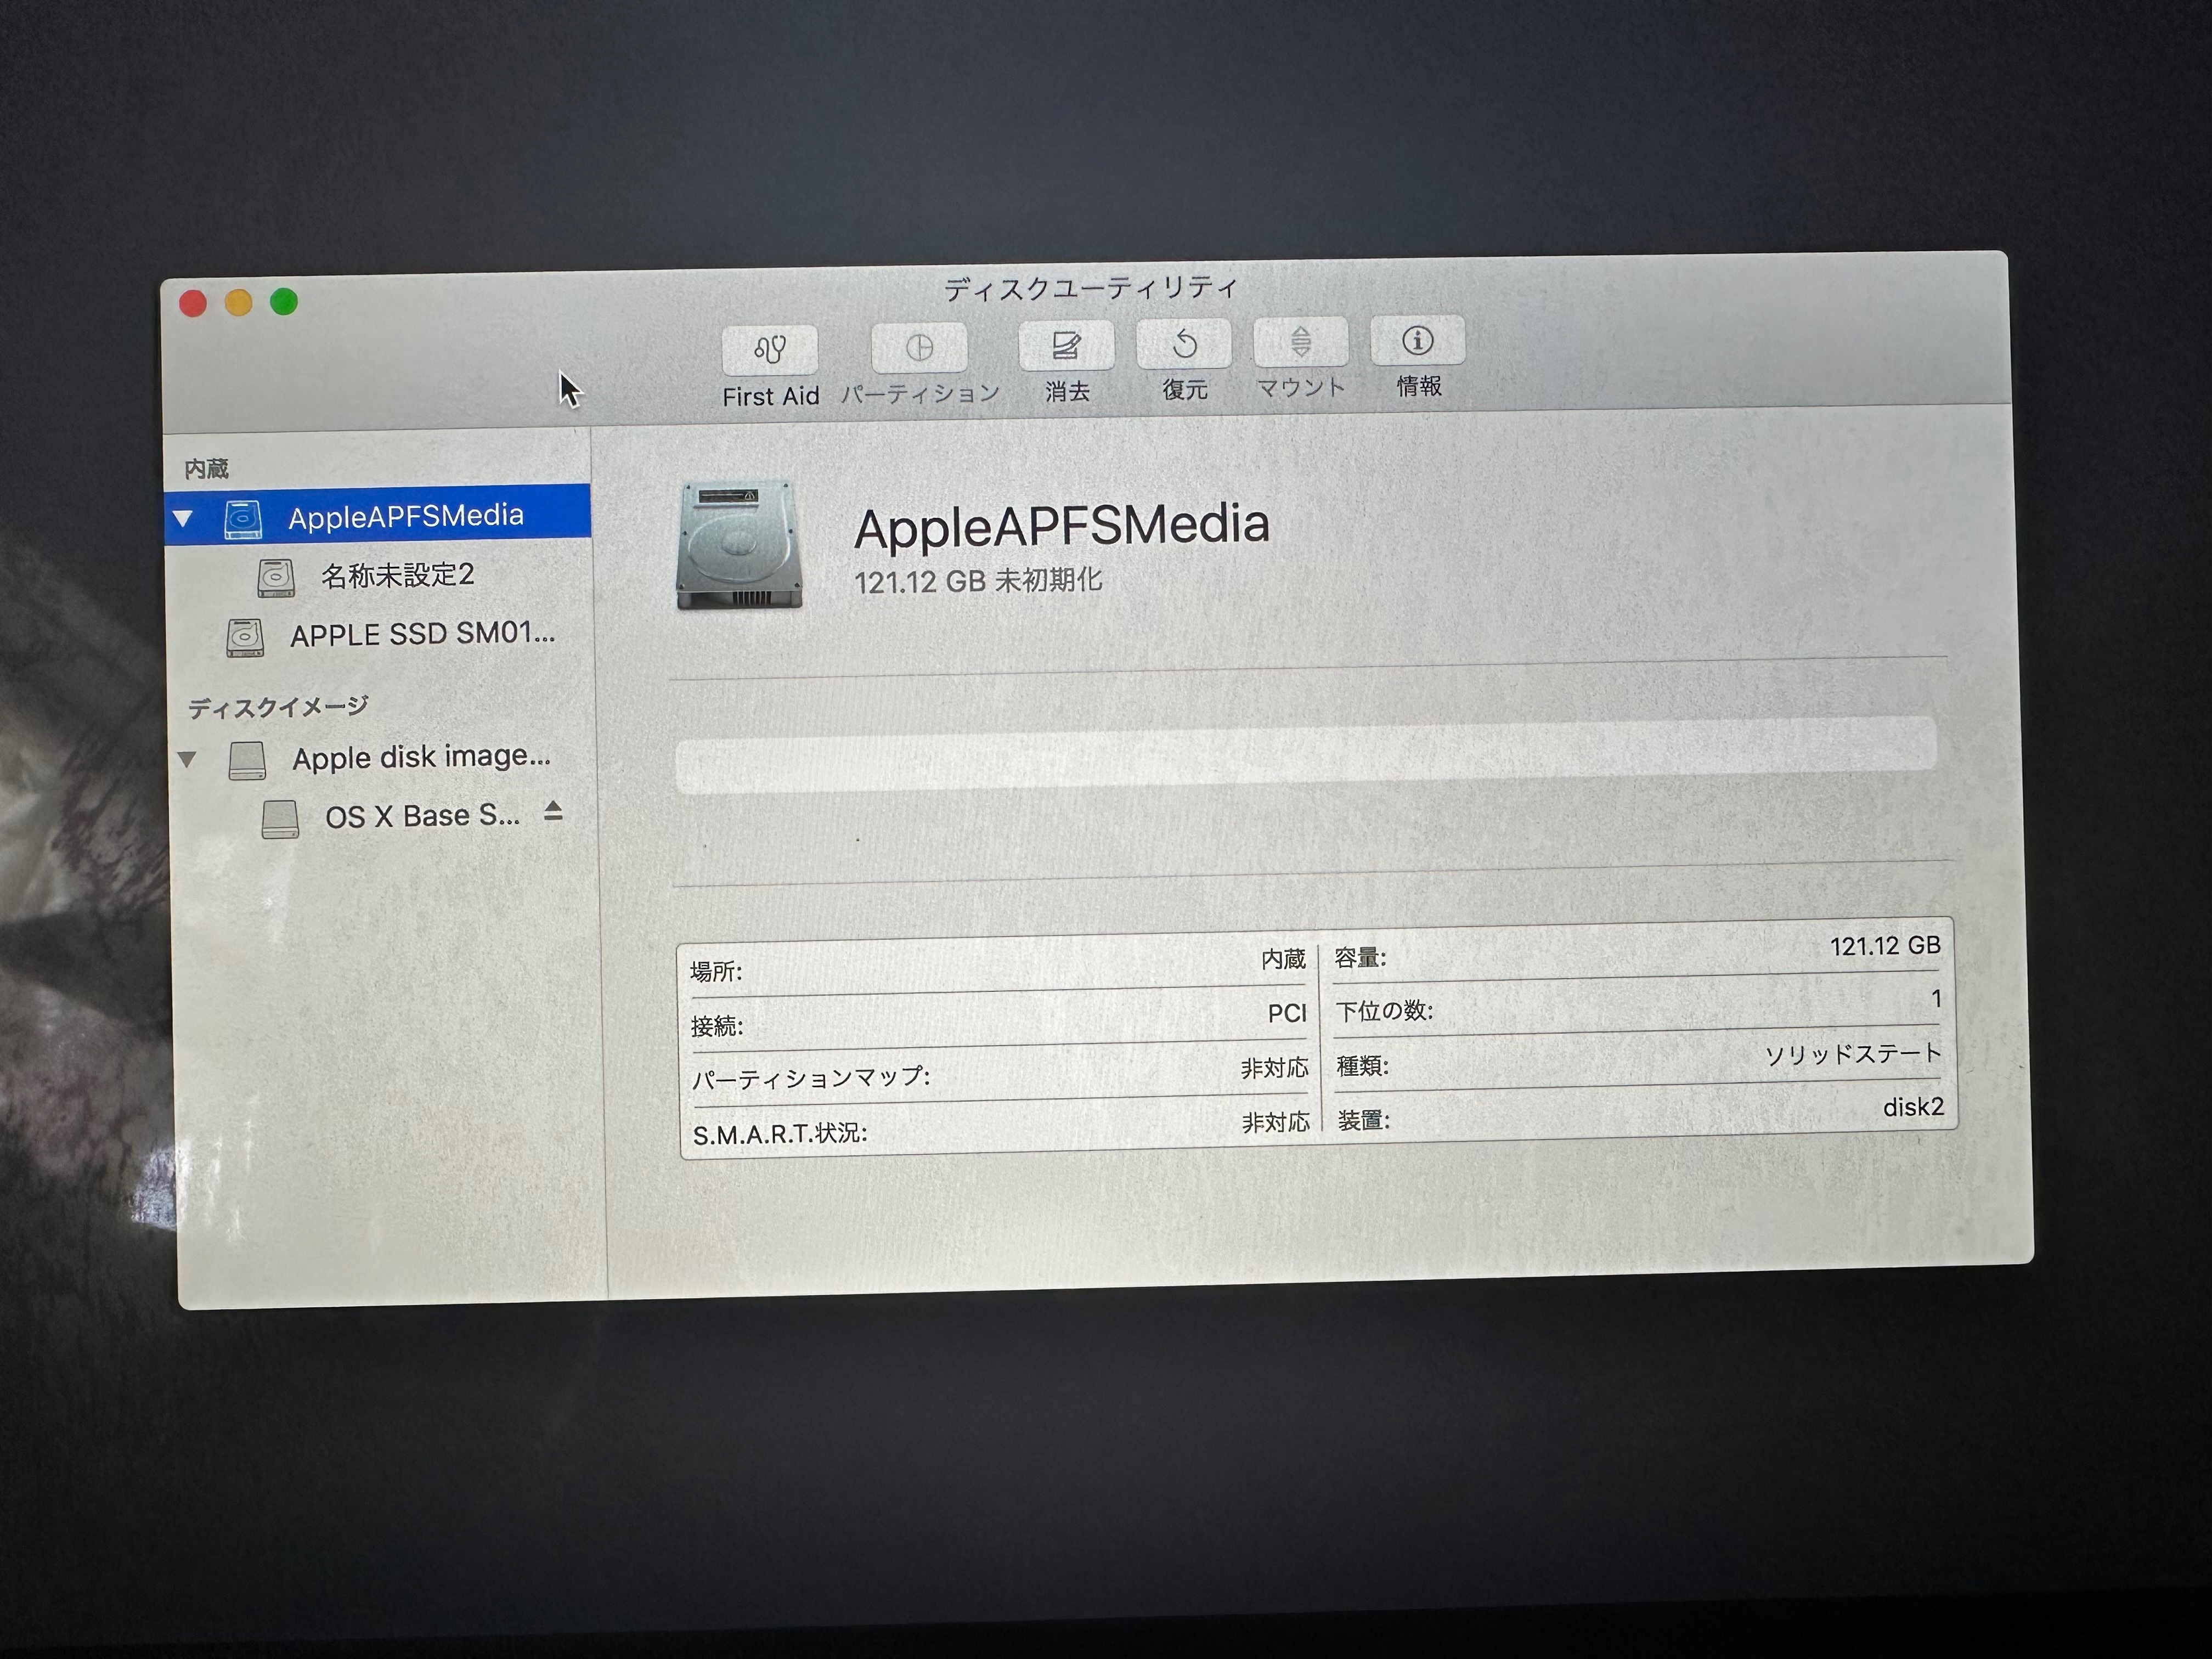Click the First Aid stethoscope icon
The width and height of the screenshot is (2212, 1659).
769,349
